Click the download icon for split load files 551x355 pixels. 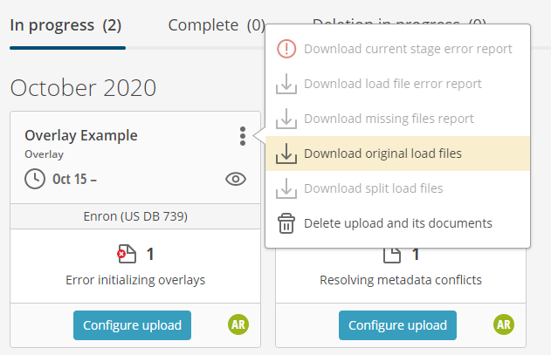coord(286,188)
